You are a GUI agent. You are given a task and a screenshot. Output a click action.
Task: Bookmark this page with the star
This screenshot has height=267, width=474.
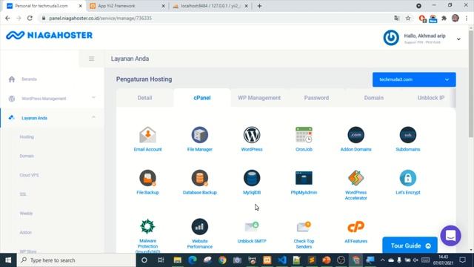pyautogui.click(x=408, y=18)
